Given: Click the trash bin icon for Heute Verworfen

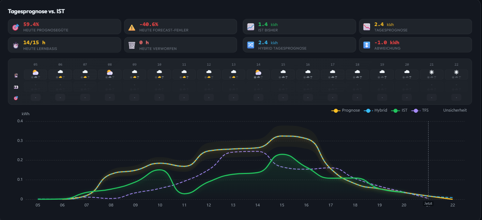Looking at the screenshot, I should tap(132, 45).
